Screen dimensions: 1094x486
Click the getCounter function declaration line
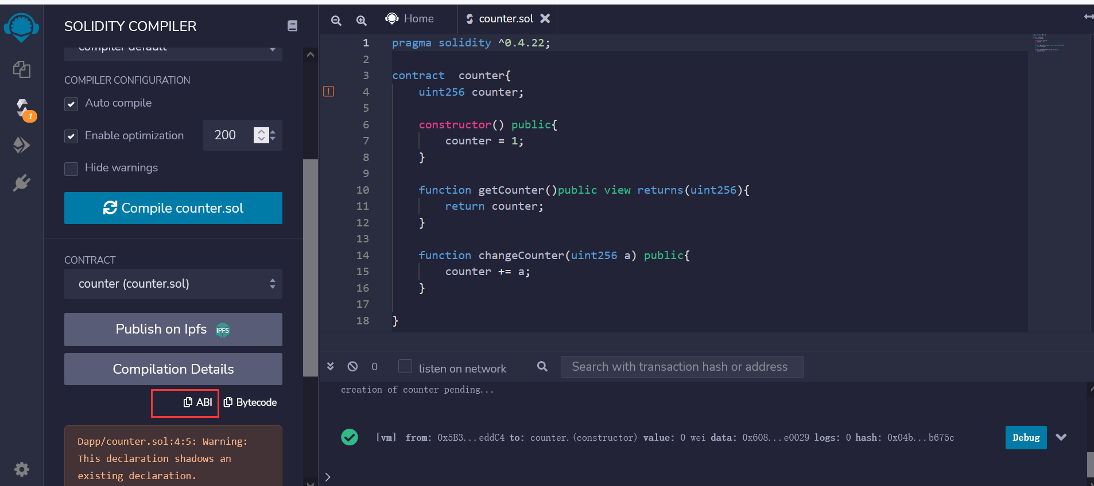pyautogui.click(x=584, y=190)
